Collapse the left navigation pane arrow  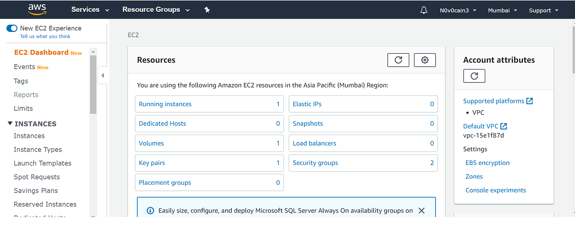tap(103, 75)
